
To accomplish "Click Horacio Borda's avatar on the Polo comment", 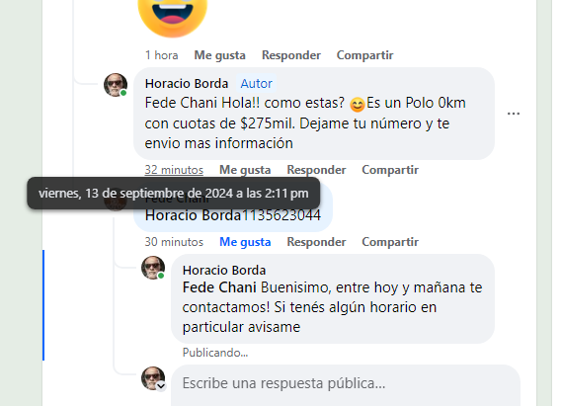I will tap(116, 85).
